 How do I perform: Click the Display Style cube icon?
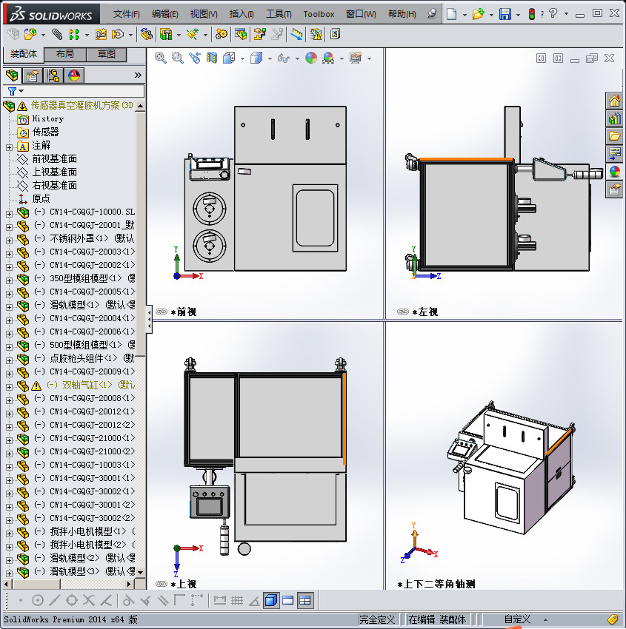[x=256, y=58]
